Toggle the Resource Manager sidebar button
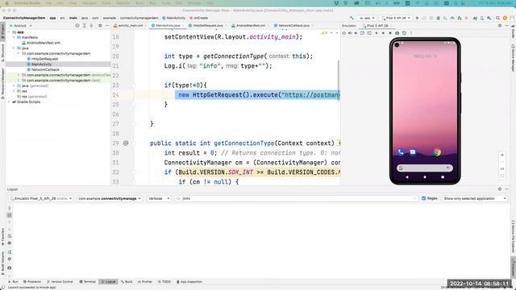This screenshot has height=290, width=516. click(2, 84)
